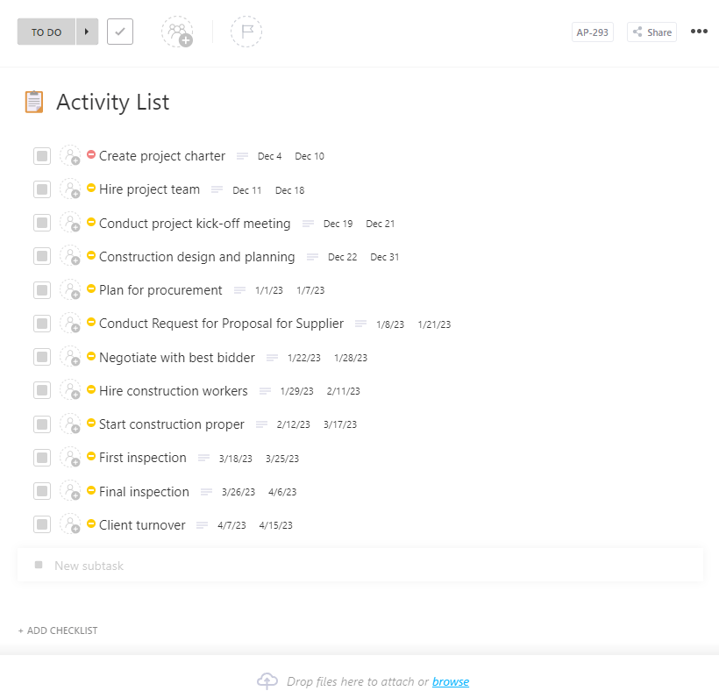Open description icon for Hire project team
719x698 pixels.
[217, 189]
